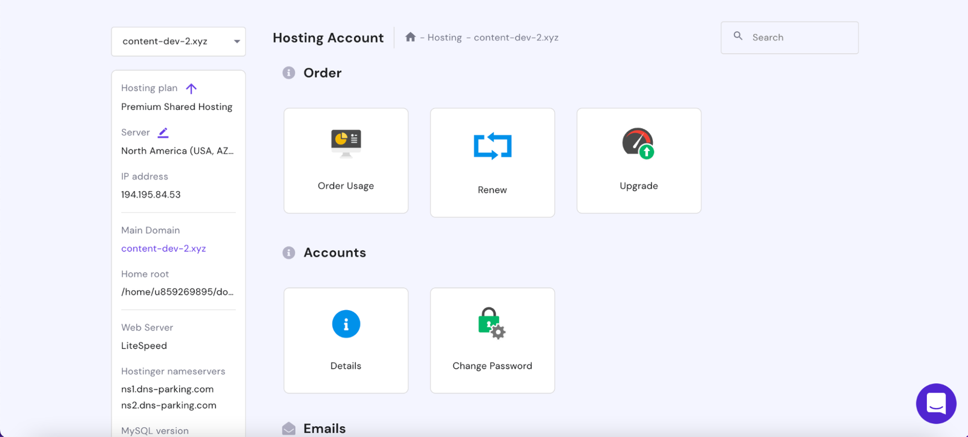Click the Hosting breadcrumb link
The image size is (968, 437).
(444, 37)
